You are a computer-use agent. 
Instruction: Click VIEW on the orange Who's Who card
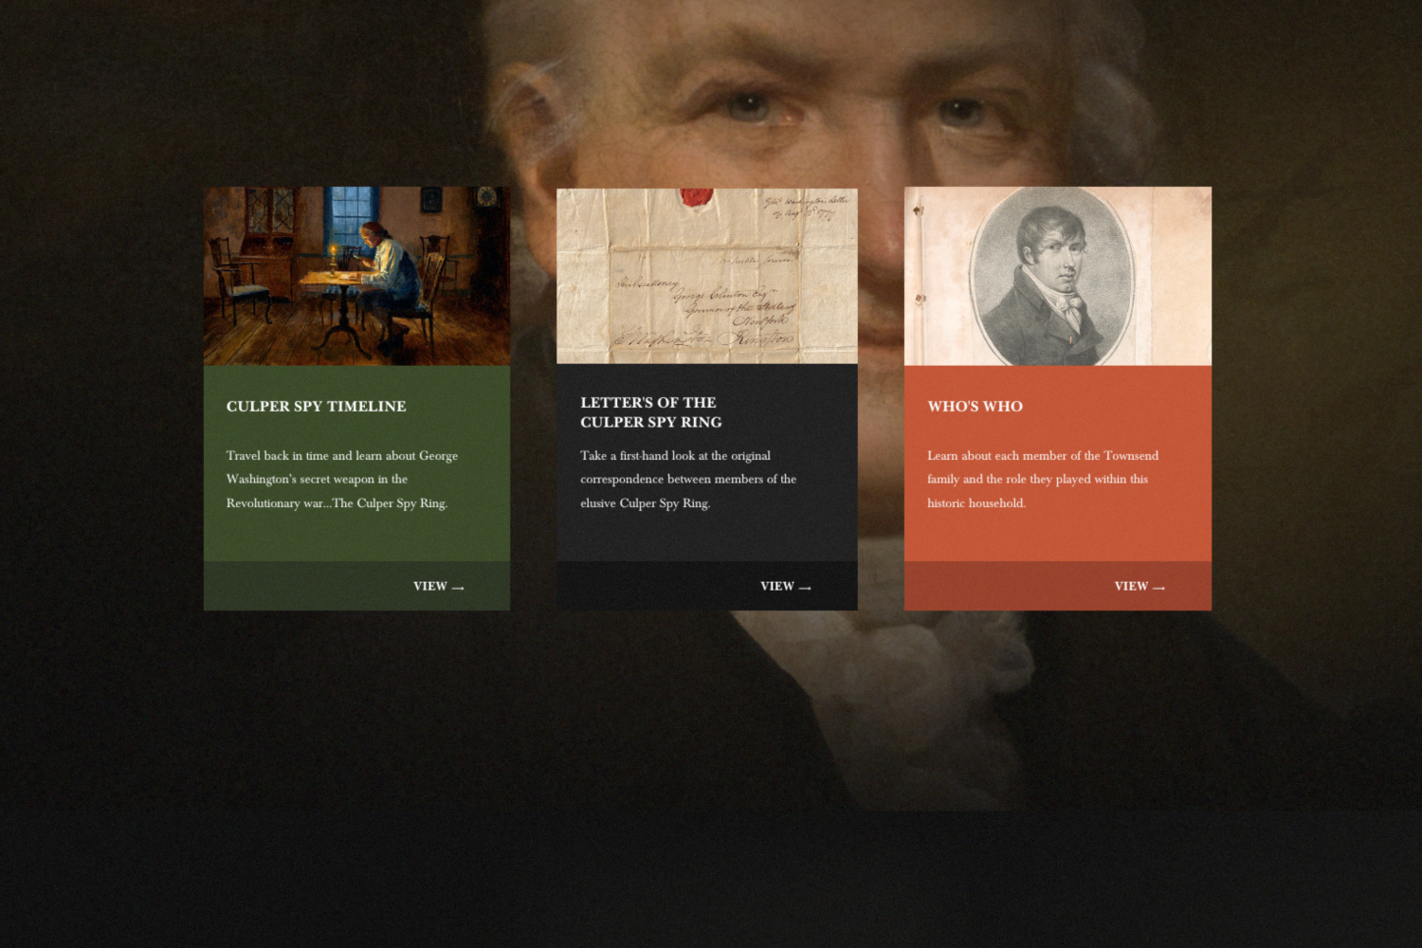pos(1131,586)
